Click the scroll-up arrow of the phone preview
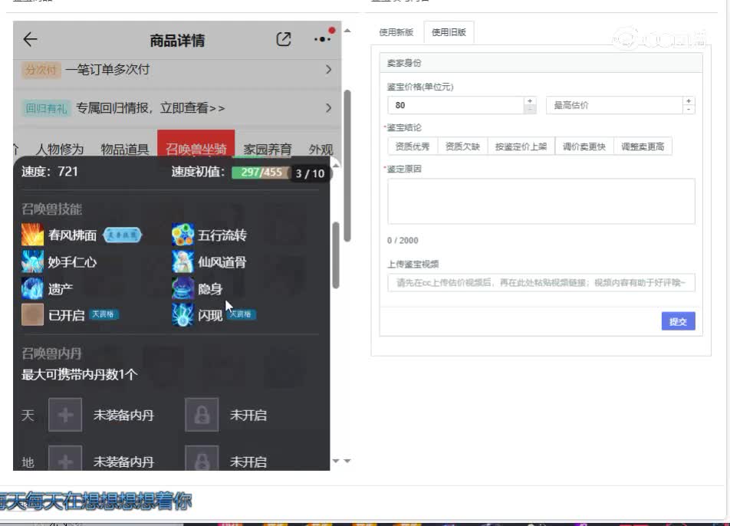The height and width of the screenshot is (526, 730). point(347,31)
